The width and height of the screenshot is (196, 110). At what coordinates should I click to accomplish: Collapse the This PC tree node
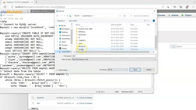click(x=56, y=26)
